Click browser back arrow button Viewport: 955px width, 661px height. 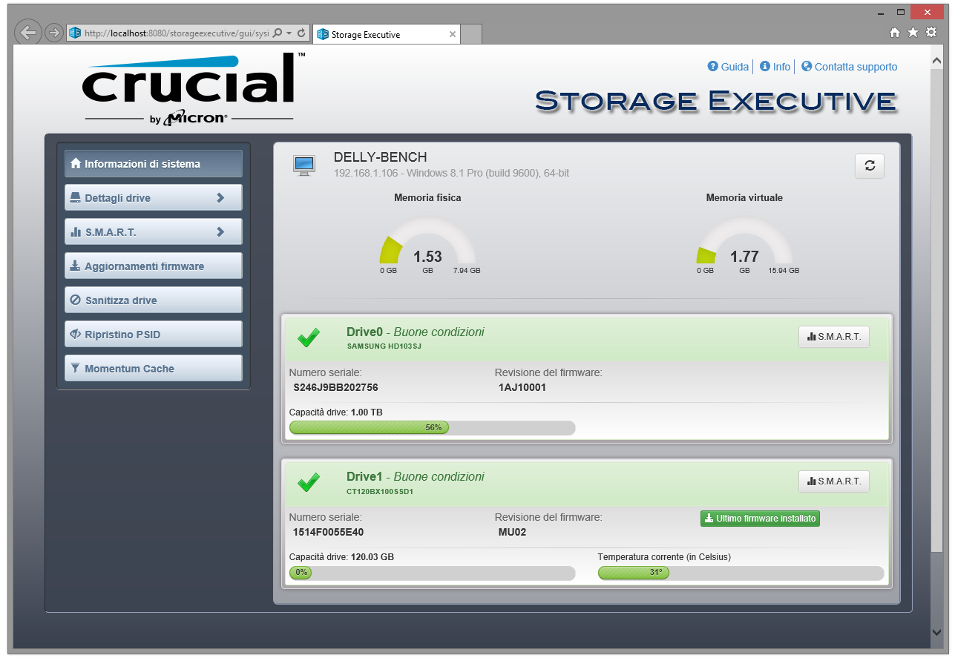point(28,33)
